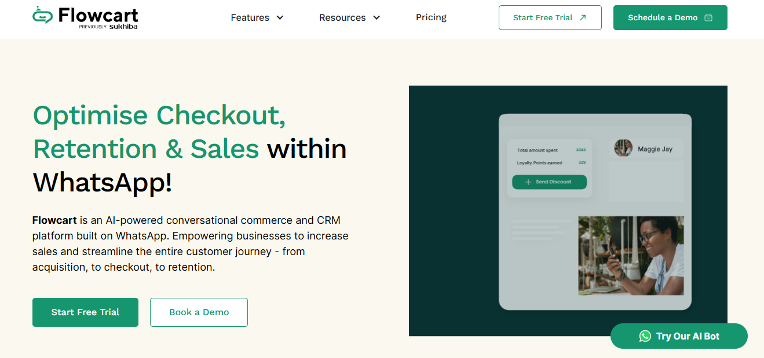The width and height of the screenshot is (764, 358).
Task: Select Resources in the navigation bar
Action: [x=342, y=17]
